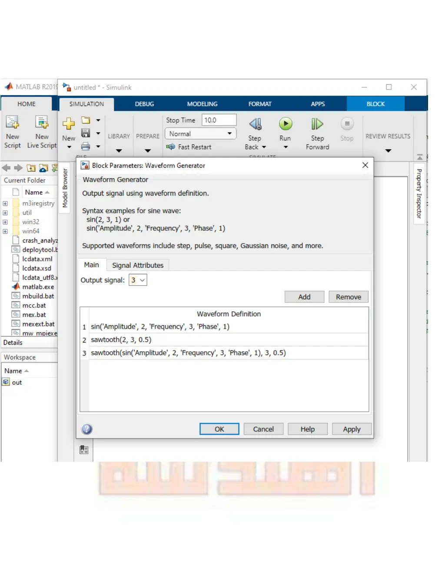Click the 'out' workspace variable icon

pyautogui.click(x=6, y=382)
